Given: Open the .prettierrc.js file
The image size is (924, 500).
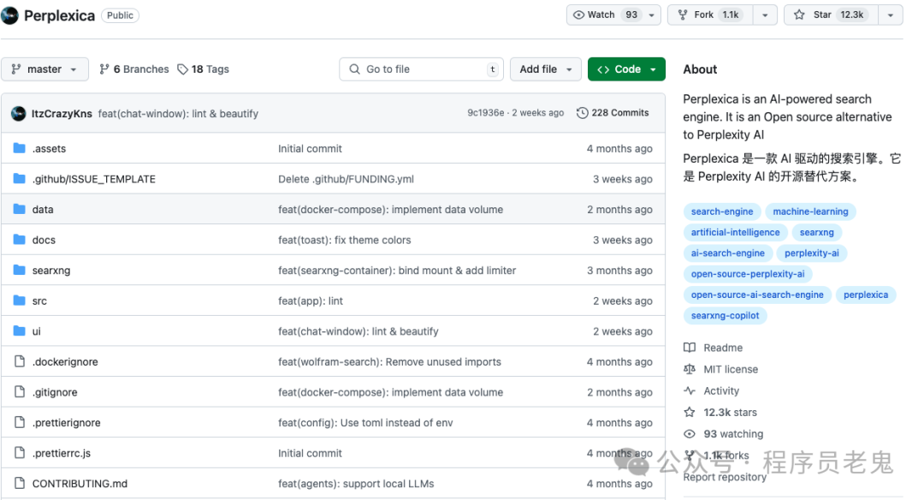Looking at the screenshot, I should [62, 453].
